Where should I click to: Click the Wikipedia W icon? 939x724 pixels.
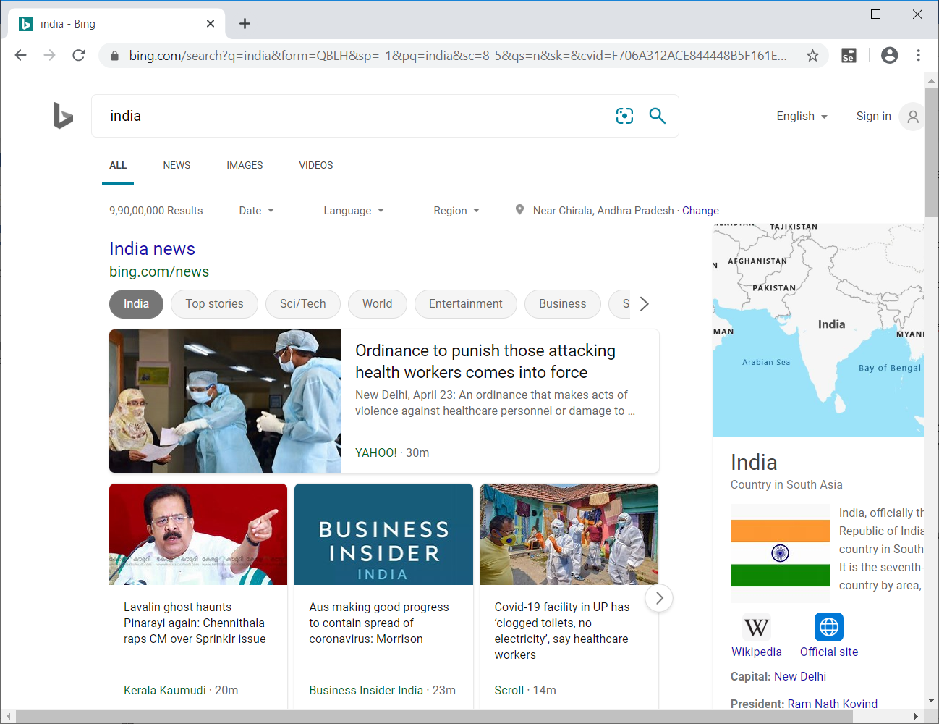[x=757, y=627]
